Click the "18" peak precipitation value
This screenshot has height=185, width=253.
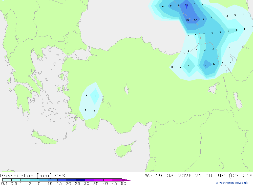click(187, 5)
